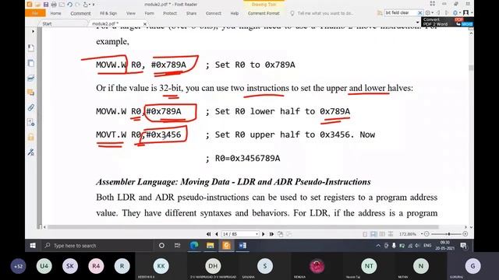This screenshot has height=280, width=499.
Task: Open the Form ribbon tab
Action: pos(149,13)
